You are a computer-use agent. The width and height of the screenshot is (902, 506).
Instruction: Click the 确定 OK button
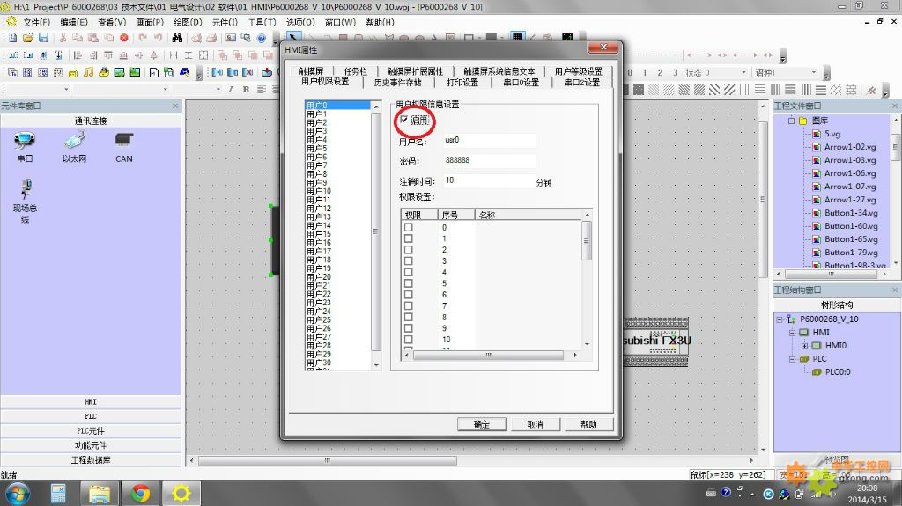tap(482, 424)
